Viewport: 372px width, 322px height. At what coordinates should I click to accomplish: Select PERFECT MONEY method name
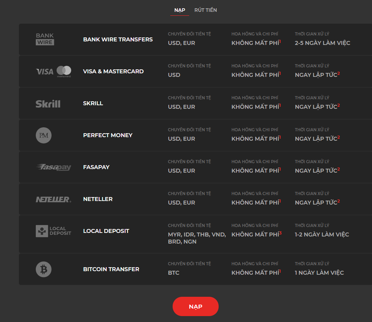pyautogui.click(x=108, y=135)
